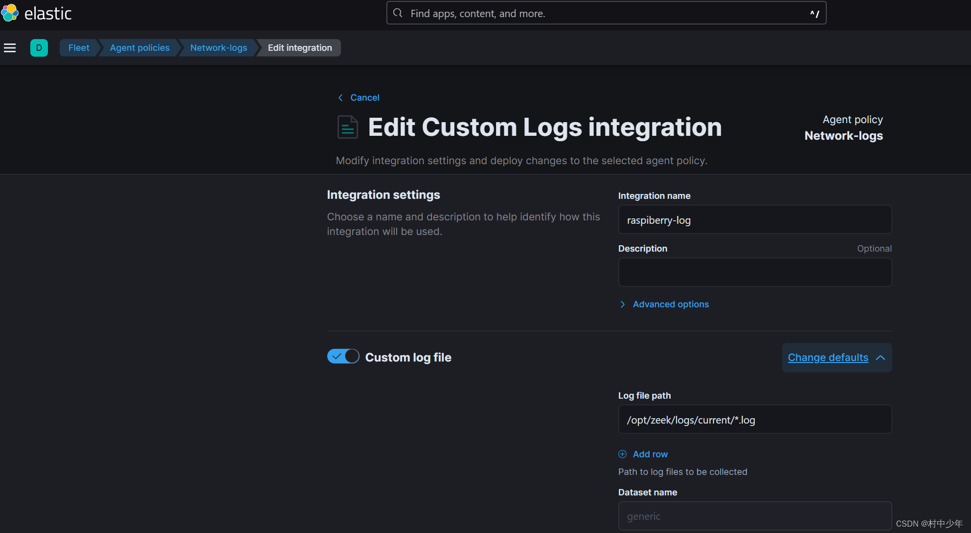Click the Dataset name field
Image resolution: width=971 pixels, height=533 pixels.
tap(755, 516)
